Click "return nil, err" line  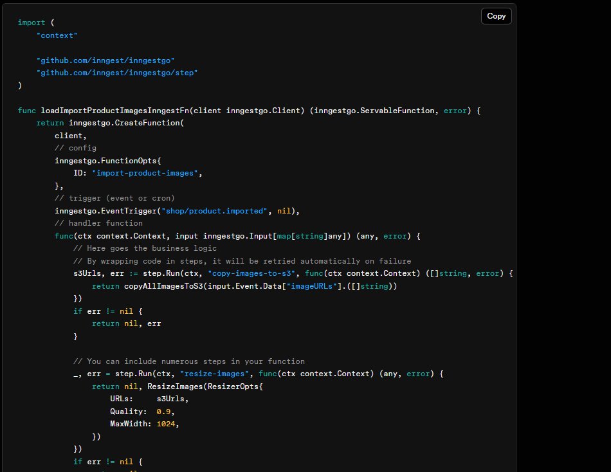point(126,323)
